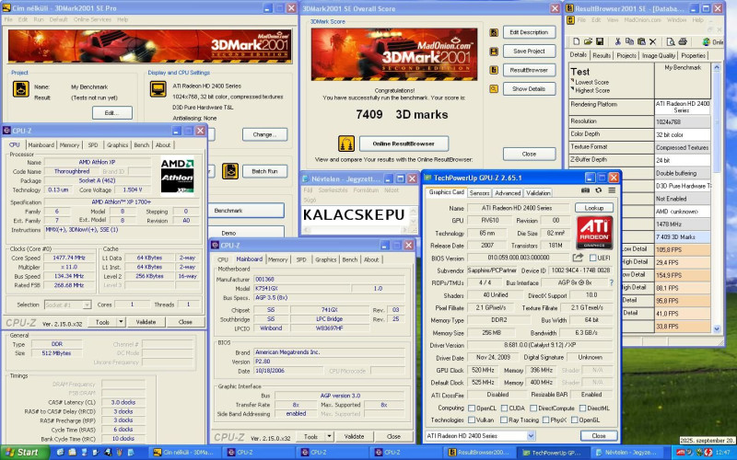
Task: Click the Delete X icon in ResultBrowser toolbar
Action: click(652, 41)
